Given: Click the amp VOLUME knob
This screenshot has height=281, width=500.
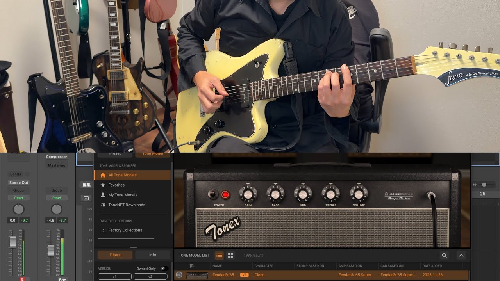Looking at the screenshot, I should [x=359, y=194].
